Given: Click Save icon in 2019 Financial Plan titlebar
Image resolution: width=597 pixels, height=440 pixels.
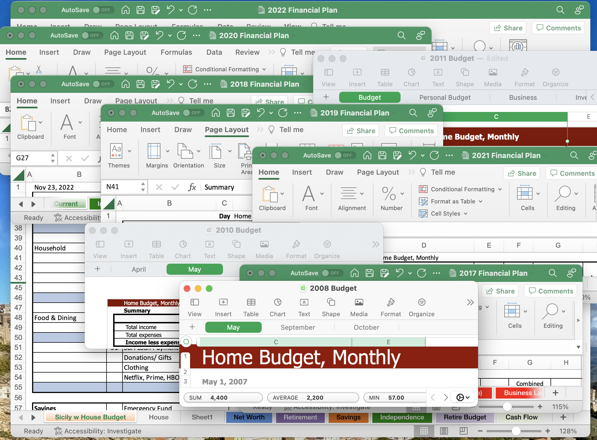Looking at the screenshot, I should click(230, 113).
